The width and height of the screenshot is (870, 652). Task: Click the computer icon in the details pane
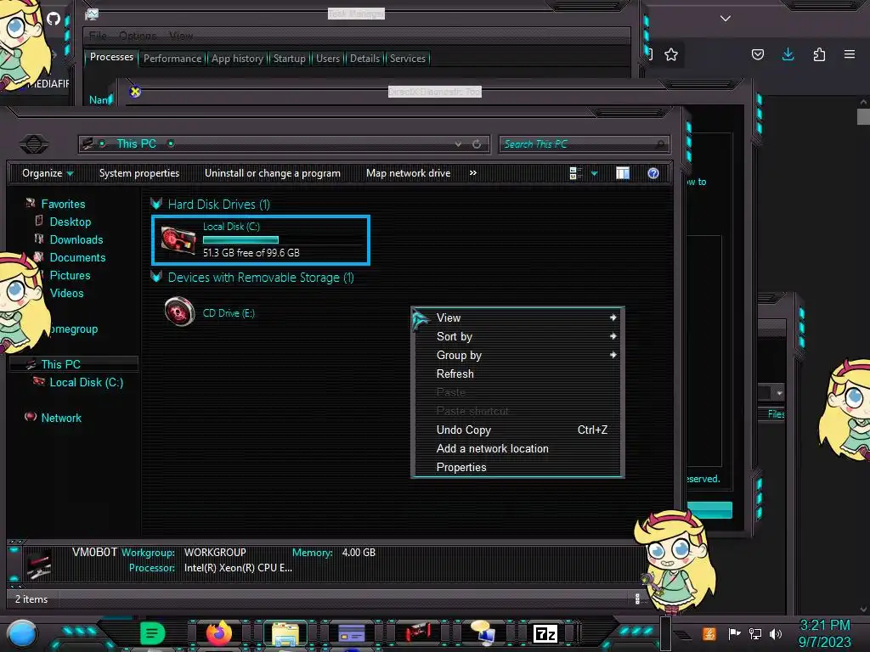click(39, 564)
